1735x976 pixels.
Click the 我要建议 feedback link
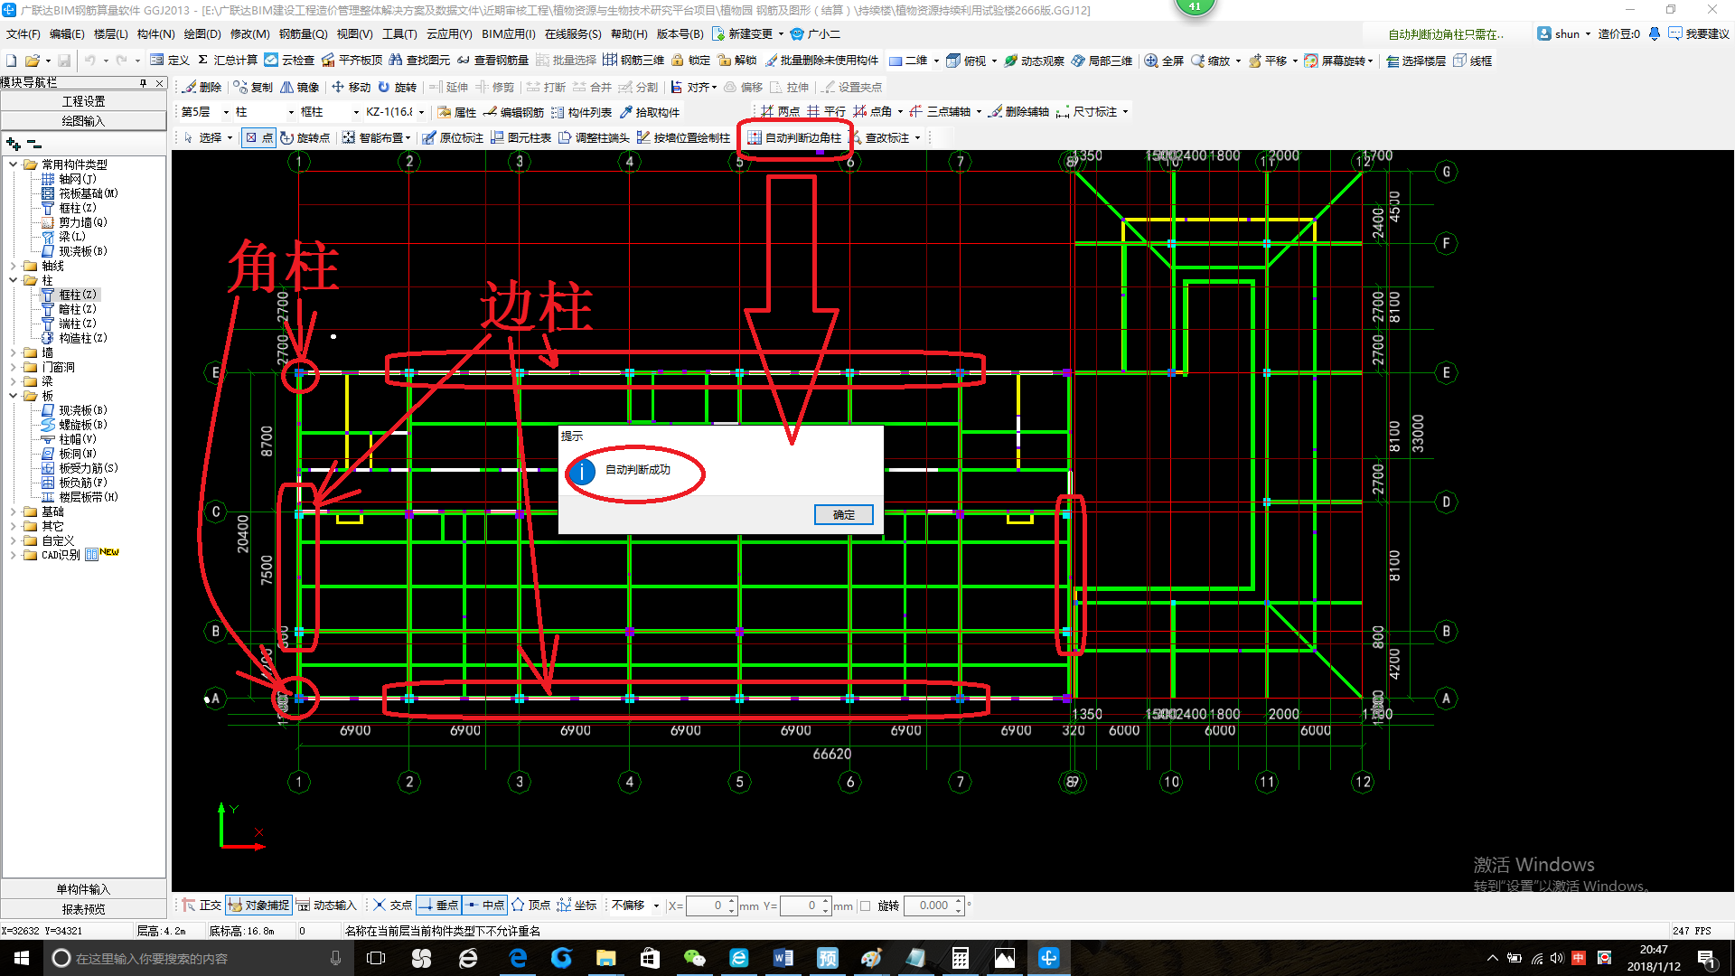(x=1700, y=34)
